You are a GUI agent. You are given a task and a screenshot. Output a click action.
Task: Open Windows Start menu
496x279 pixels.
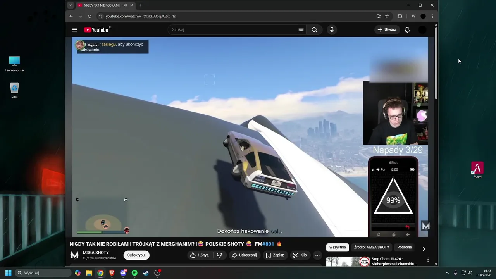[x=8, y=273]
